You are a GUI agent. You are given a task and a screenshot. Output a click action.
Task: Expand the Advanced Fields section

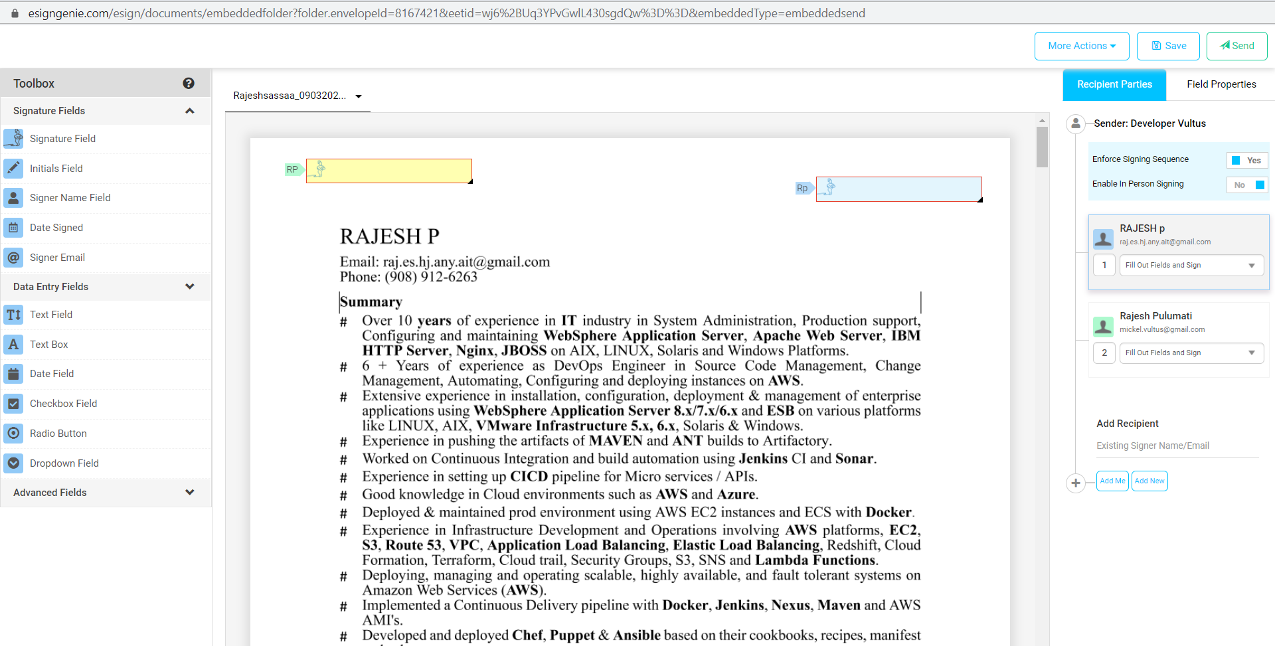coord(190,493)
